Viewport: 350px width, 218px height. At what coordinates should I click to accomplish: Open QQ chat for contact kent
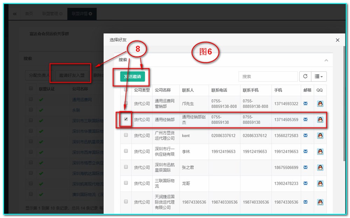click(x=320, y=136)
